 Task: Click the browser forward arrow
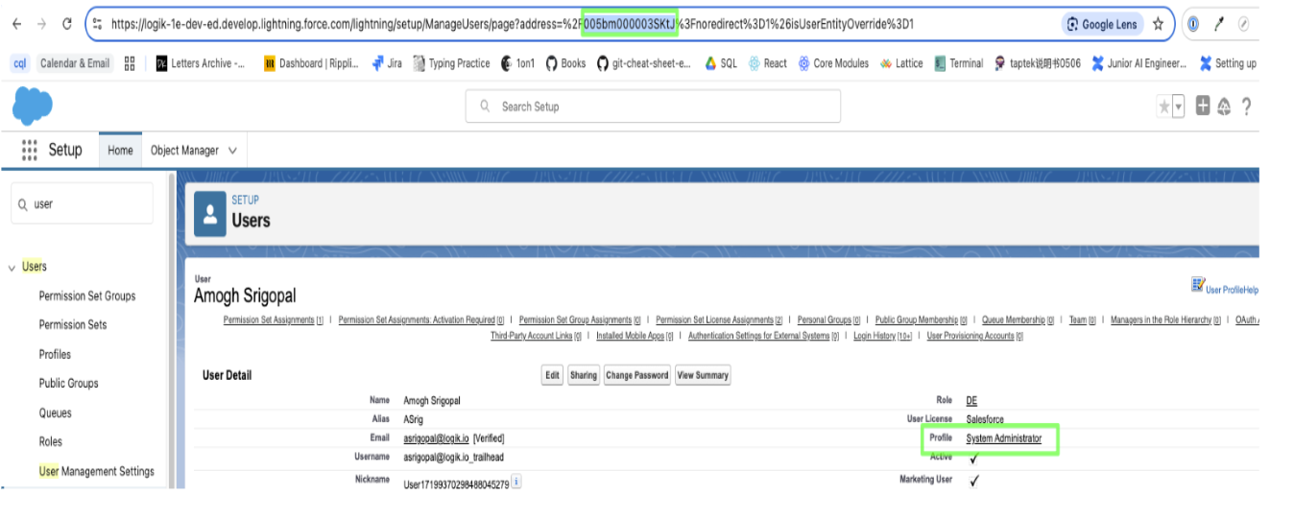41,24
